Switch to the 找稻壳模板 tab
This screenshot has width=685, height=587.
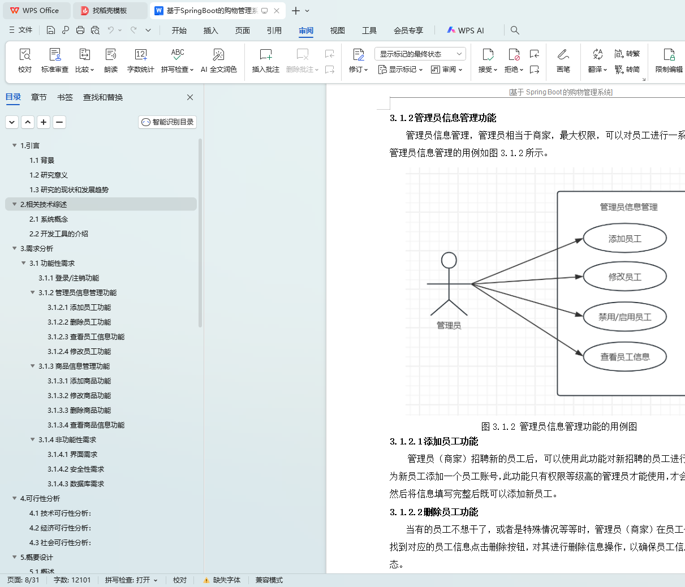tap(110, 11)
